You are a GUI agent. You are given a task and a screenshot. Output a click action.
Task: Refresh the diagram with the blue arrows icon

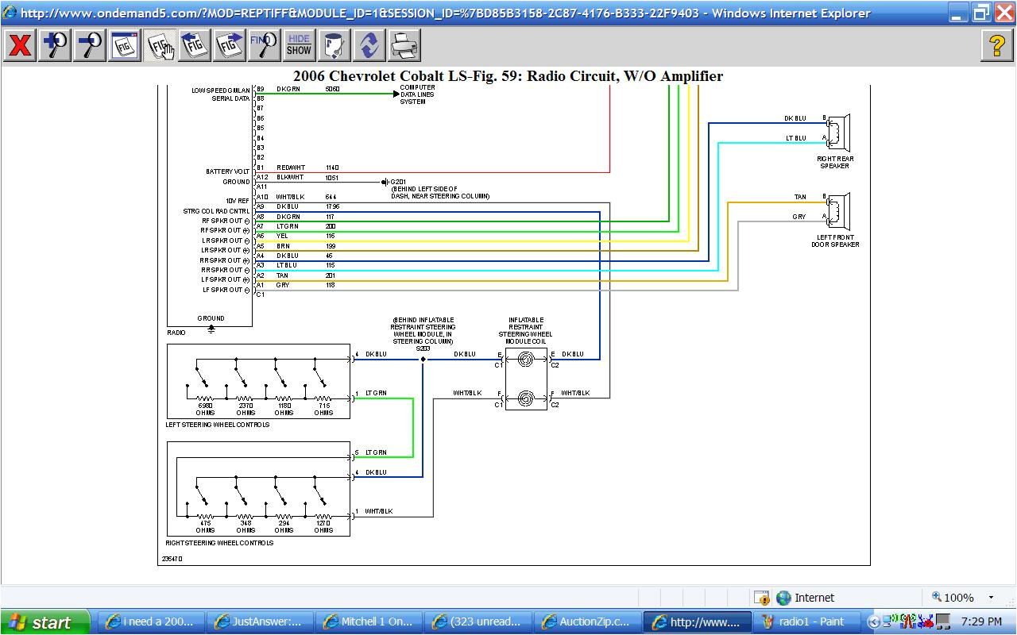(x=369, y=44)
